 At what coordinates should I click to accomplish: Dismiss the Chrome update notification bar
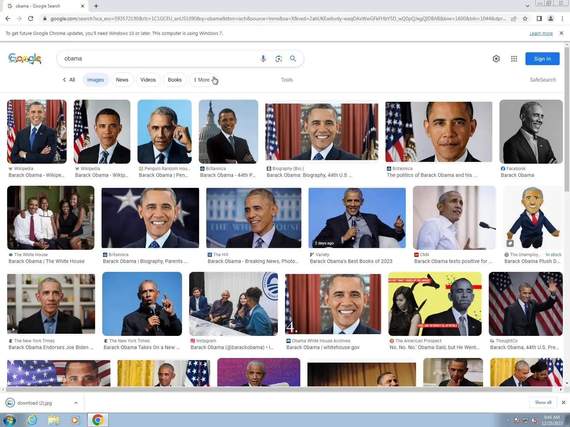(561, 33)
